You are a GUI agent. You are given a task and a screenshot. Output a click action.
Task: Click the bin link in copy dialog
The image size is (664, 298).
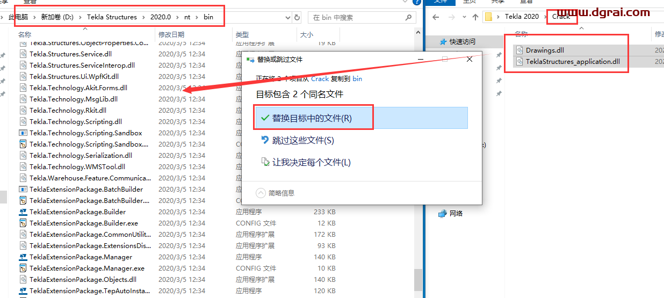click(357, 78)
